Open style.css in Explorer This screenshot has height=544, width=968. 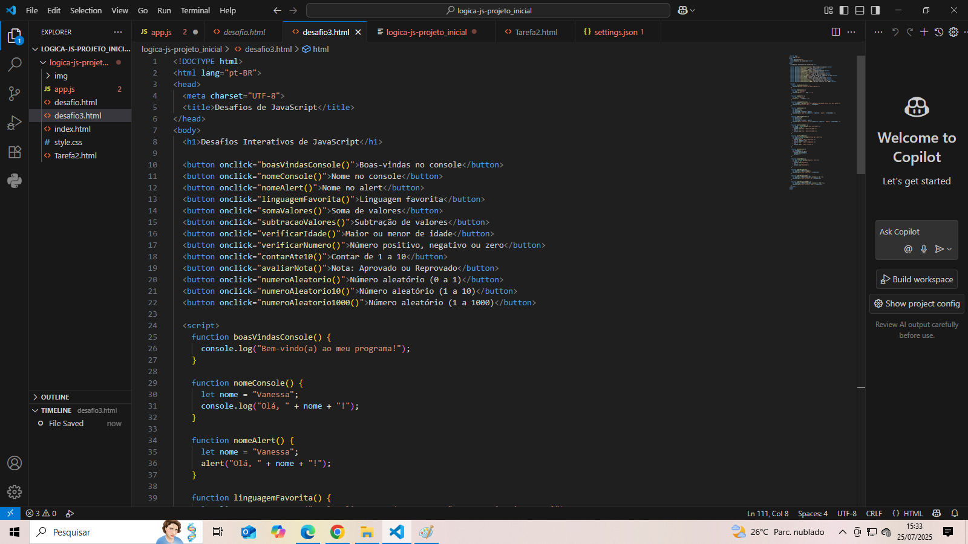pos(80,142)
